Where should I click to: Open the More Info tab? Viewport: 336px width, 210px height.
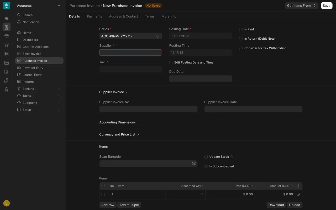[169, 16]
